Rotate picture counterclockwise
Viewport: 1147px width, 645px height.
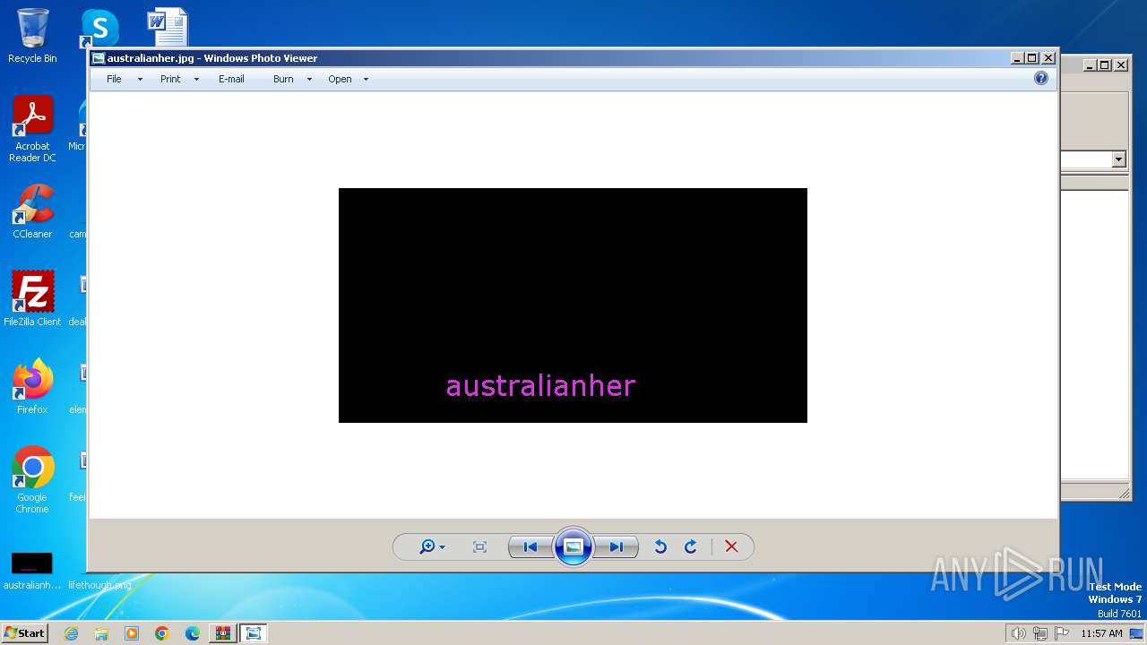coord(660,546)
